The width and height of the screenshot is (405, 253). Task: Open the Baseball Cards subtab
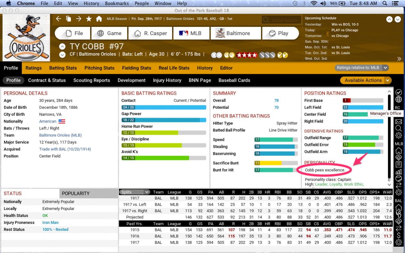point(234,80)
